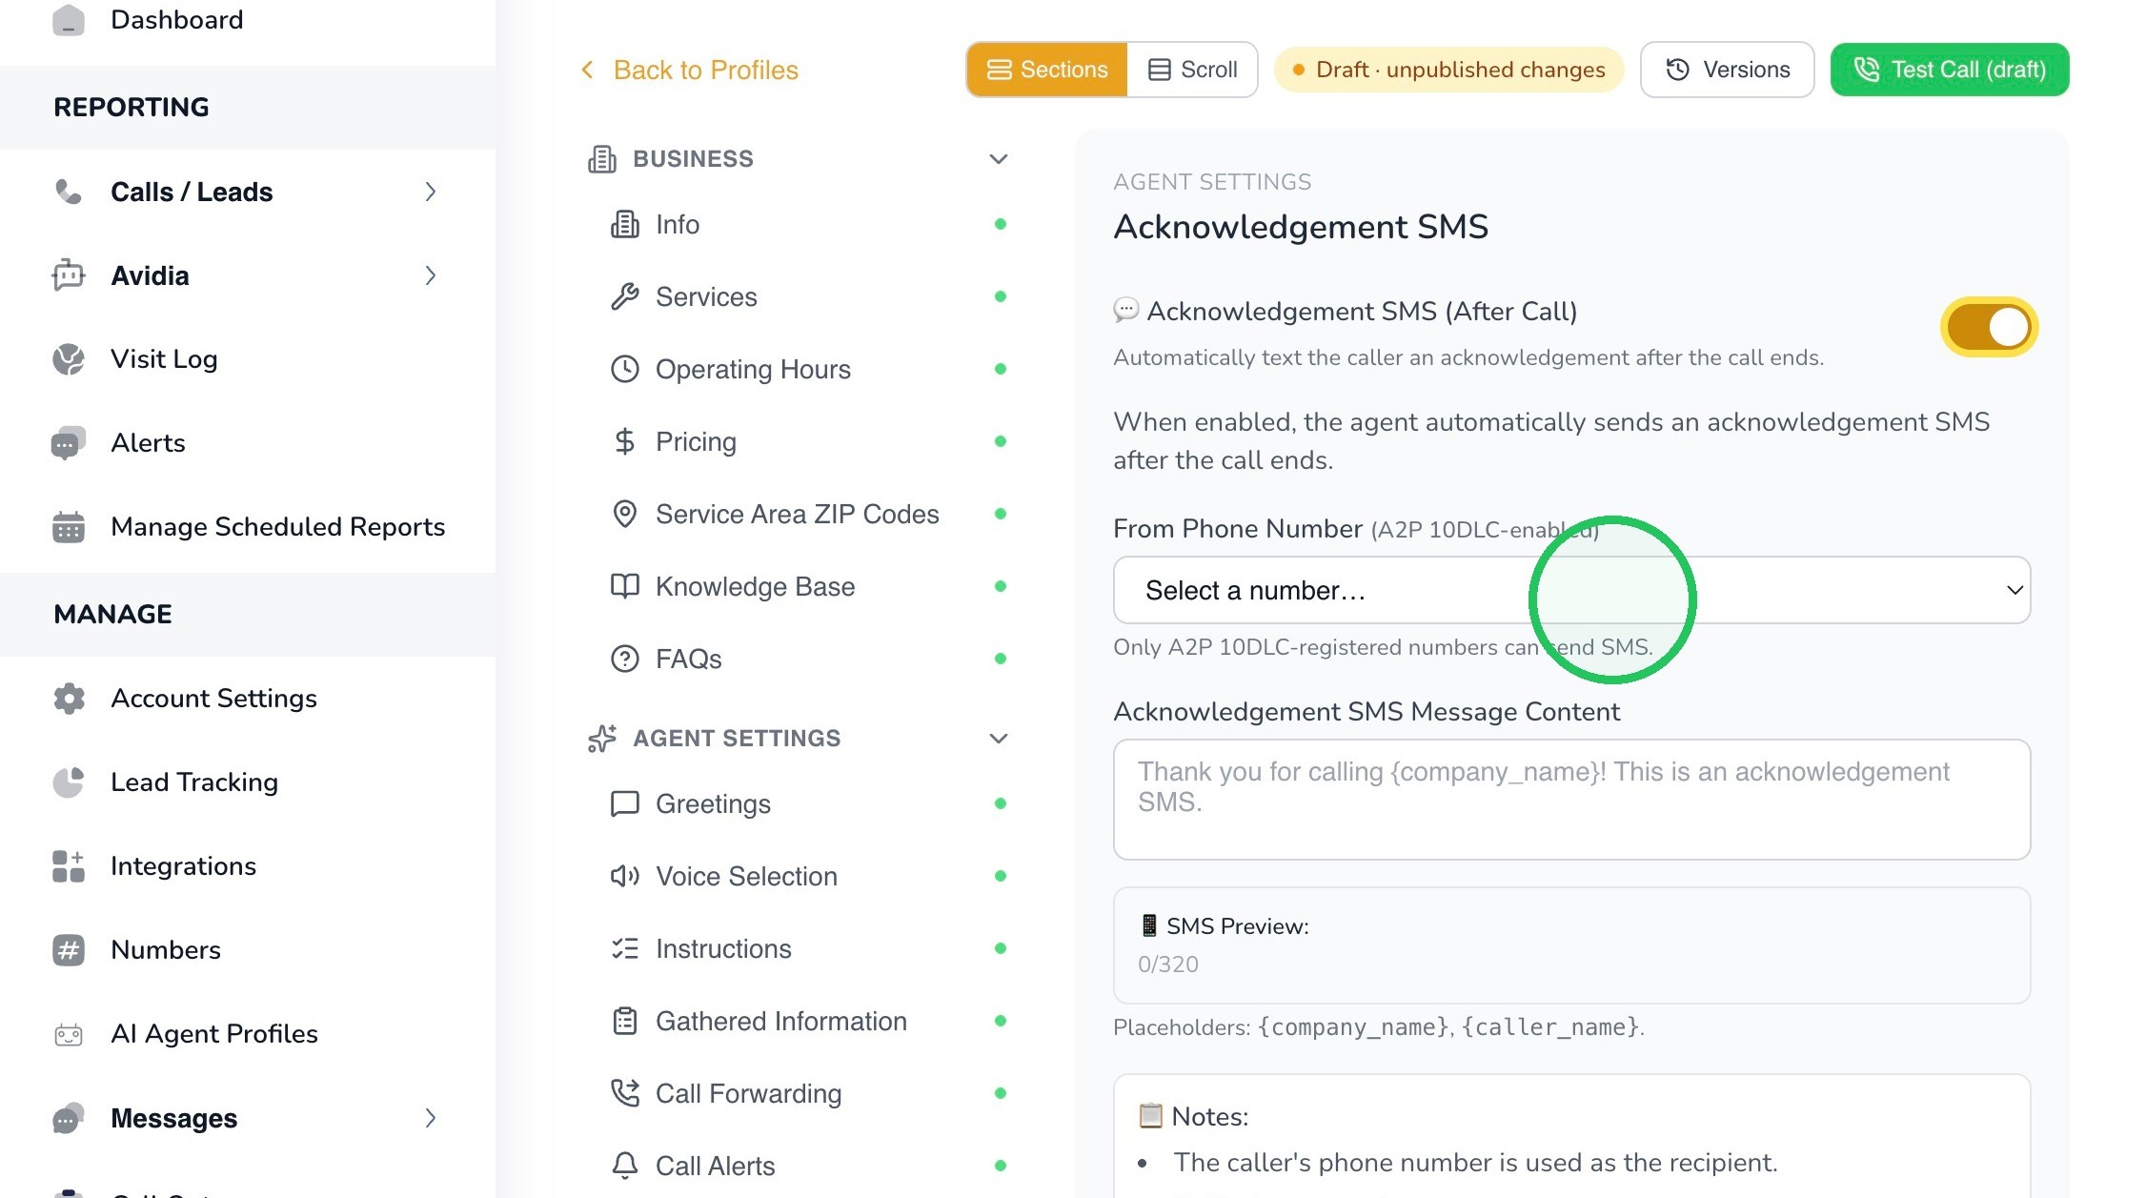Click the Alerts chat bubble icon
This screenshot has height=1198, width=2146.
click(x=69, y=443)
